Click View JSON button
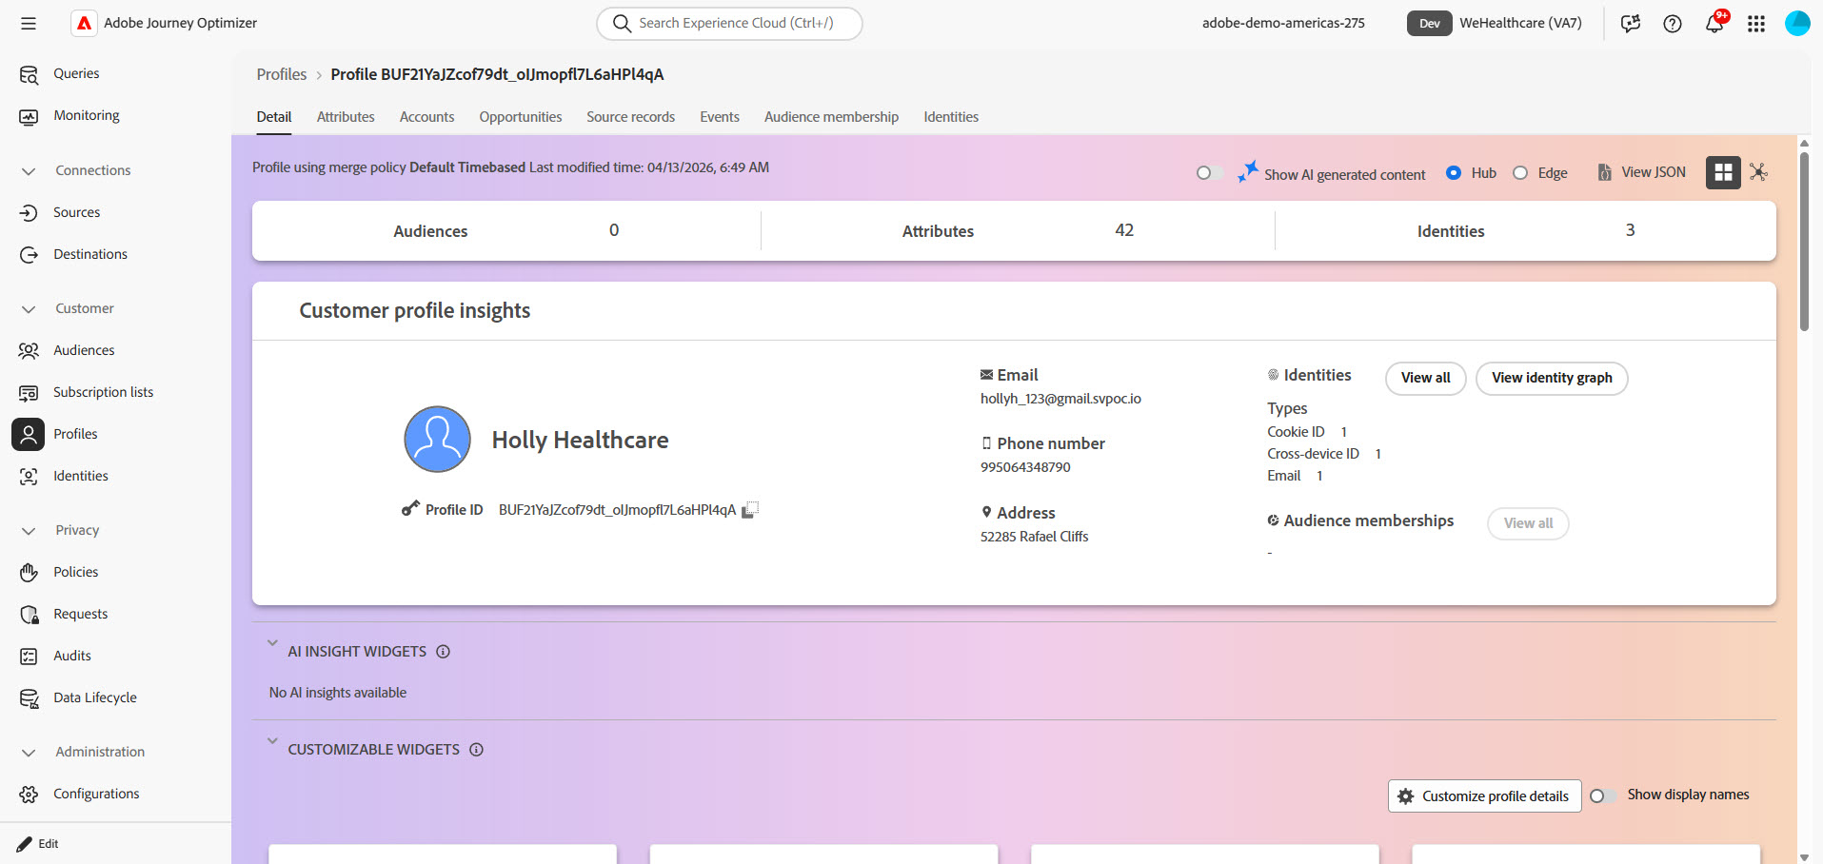This screenshot has height=864, width=1823. pos(1642,172)
